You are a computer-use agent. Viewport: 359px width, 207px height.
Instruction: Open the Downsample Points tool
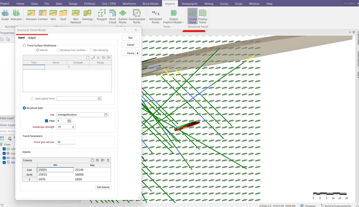(x=137, y=16)
